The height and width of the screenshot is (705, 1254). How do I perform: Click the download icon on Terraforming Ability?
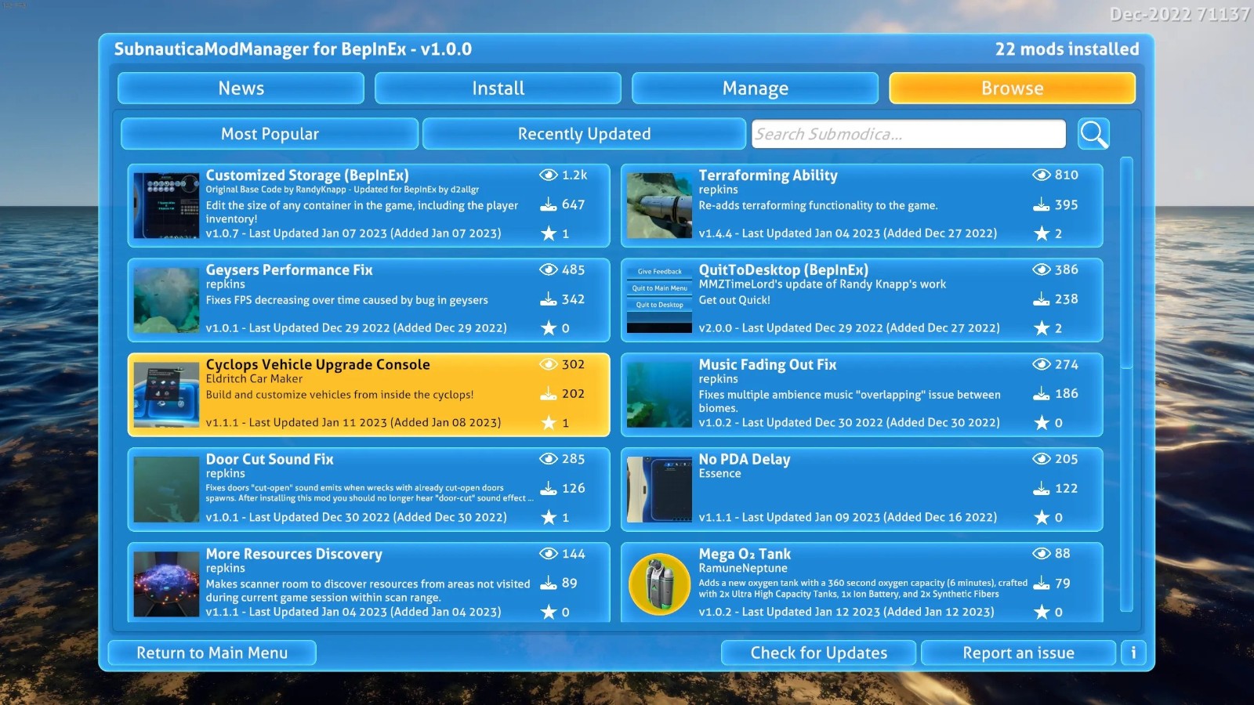(1041, 204)
